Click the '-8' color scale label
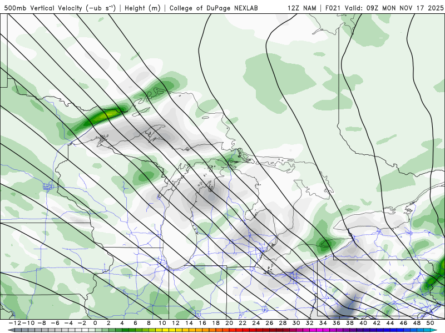 pos(42,323)
